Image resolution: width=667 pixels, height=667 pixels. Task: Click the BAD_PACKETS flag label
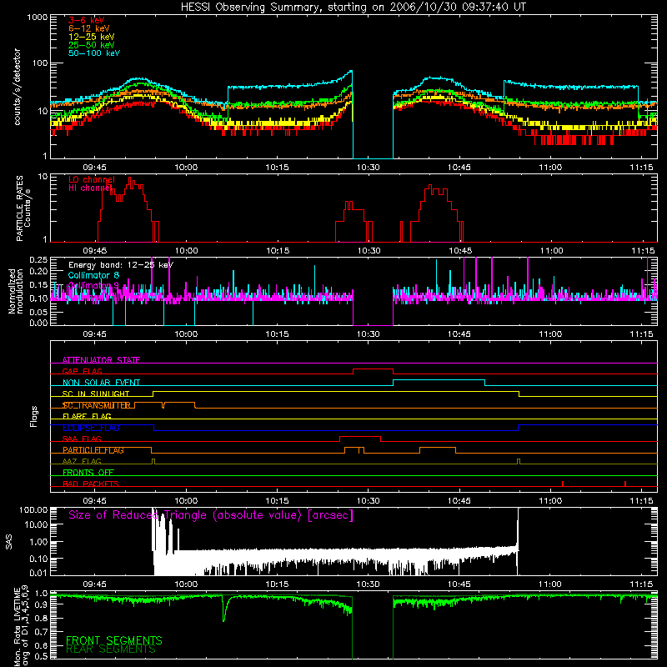[91, 484]
